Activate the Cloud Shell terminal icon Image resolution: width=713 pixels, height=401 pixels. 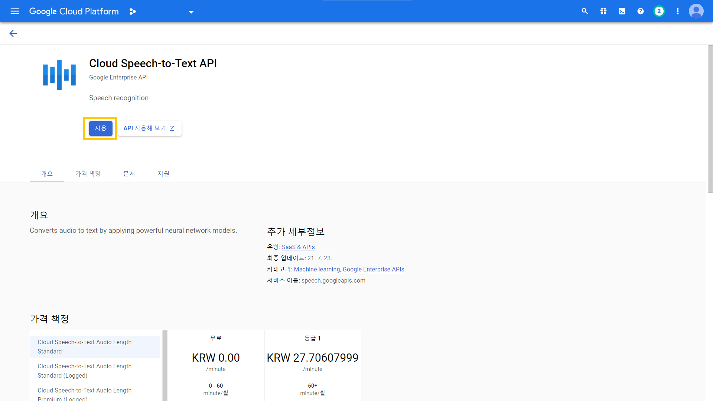click(622, 11)
